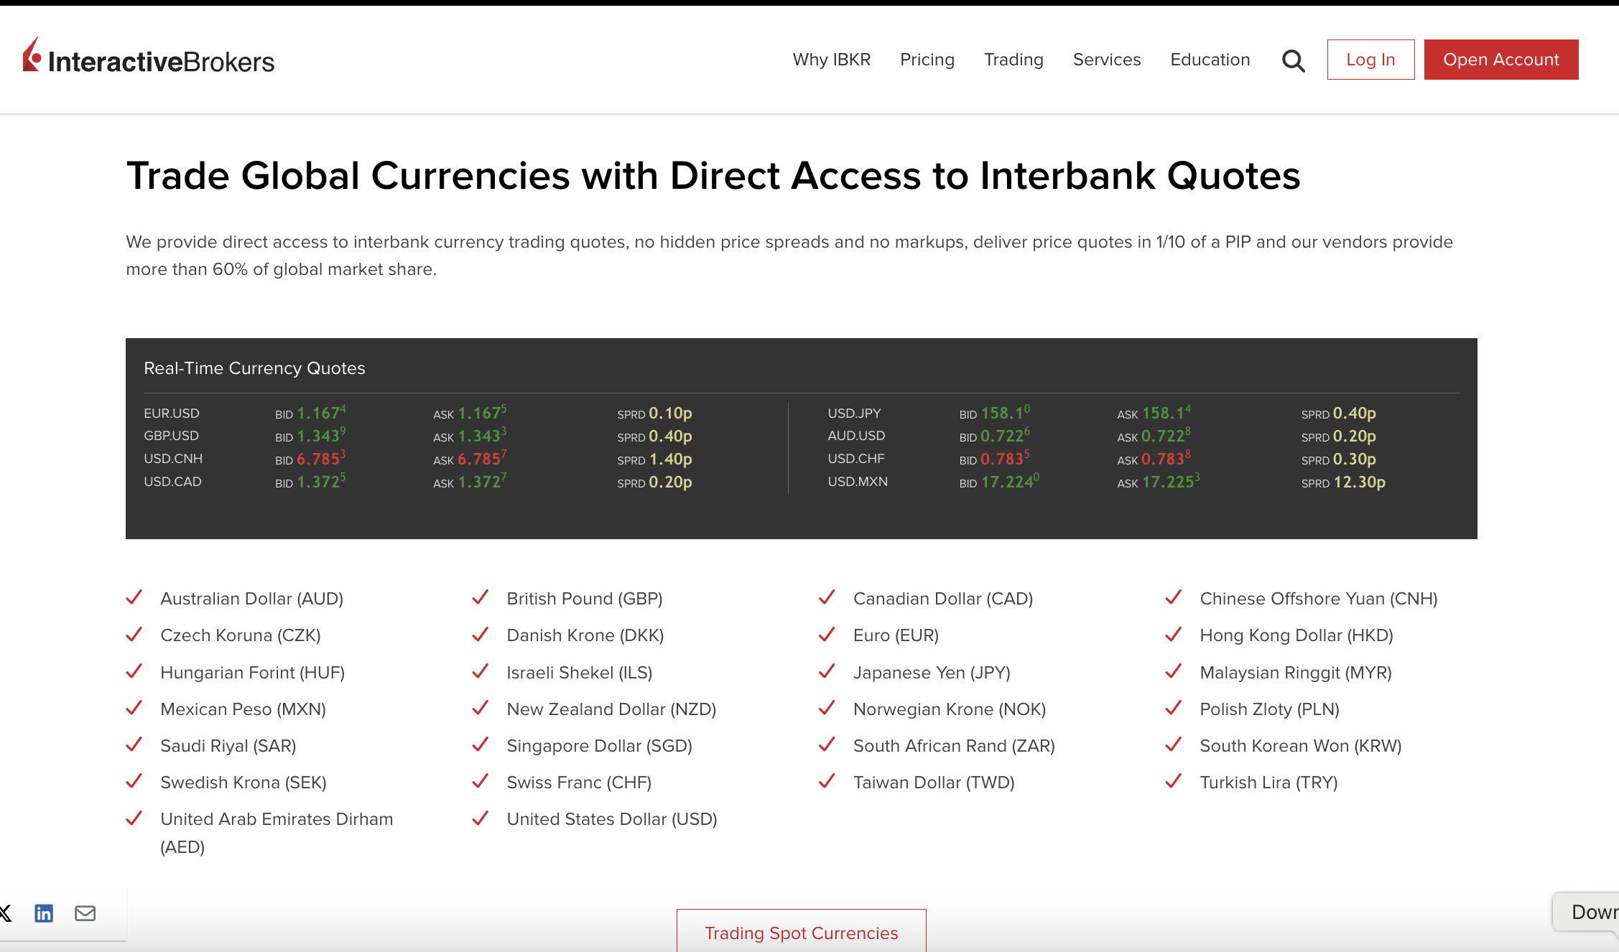Click Swedish Krona (SEK) item
Viewport: 1619px width, 952px height.
pos(243,783)
